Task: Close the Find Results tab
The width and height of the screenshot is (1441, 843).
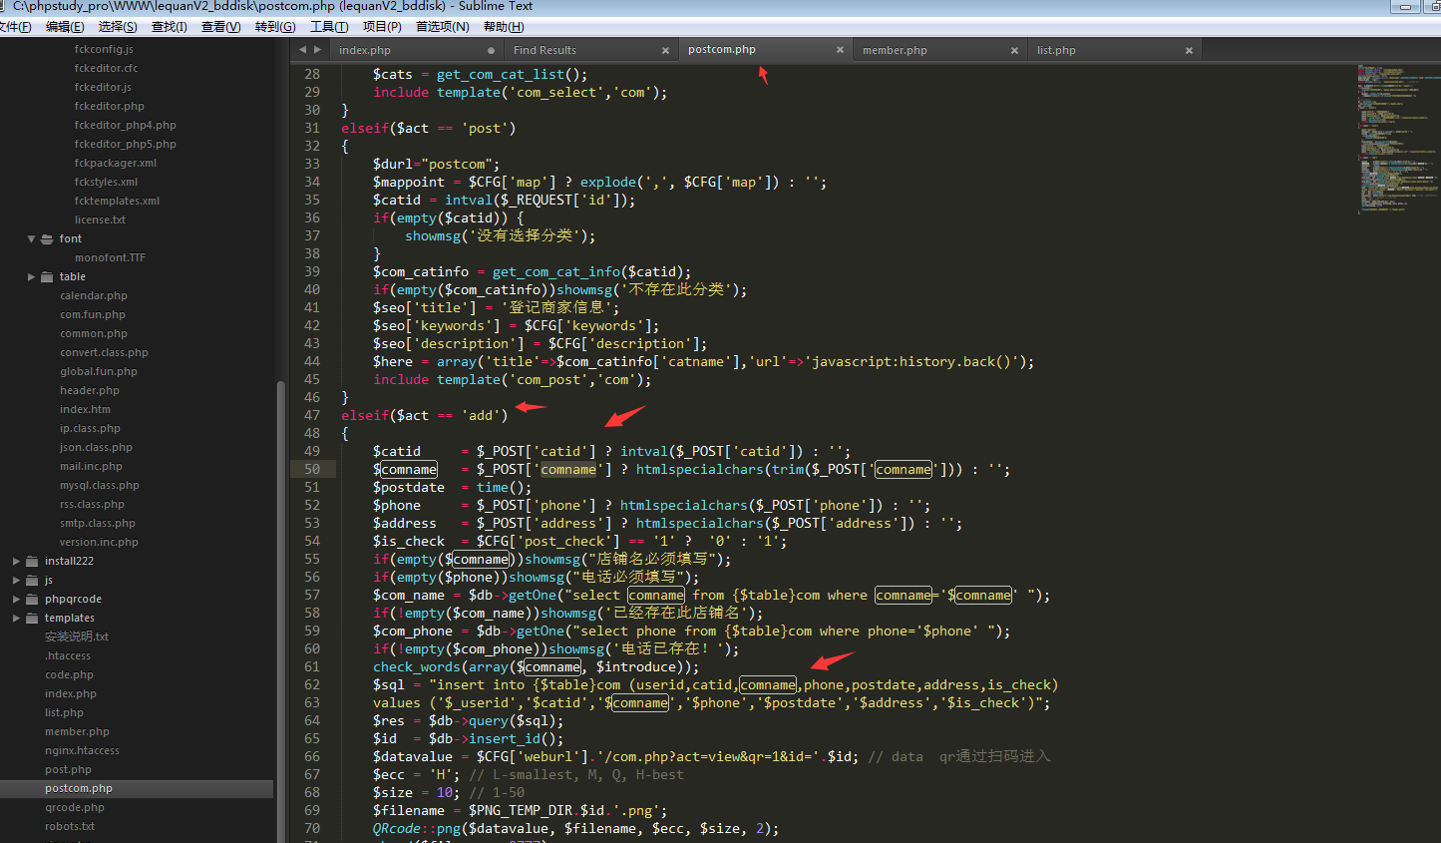Action: click(665, 51)
